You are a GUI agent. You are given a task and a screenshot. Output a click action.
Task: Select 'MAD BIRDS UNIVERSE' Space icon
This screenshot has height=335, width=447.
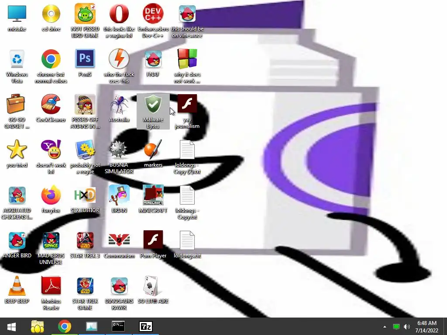coord(51,240)
